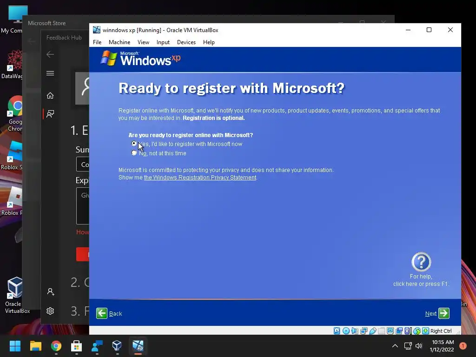
Task: Open File Explorer from the taskbar
Action: (35, 346)
